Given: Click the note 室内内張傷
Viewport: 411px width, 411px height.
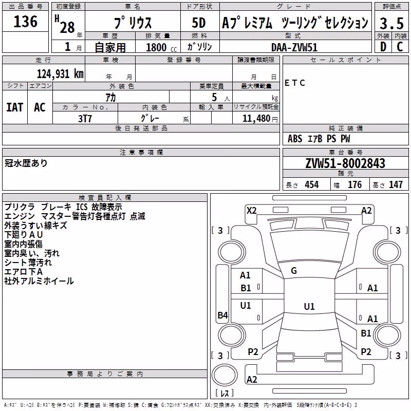Looking at the screenshot, I should pos(23,244).
